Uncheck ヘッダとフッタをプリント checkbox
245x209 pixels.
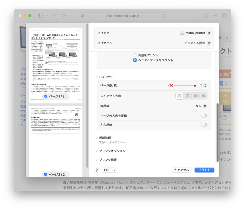135,60
